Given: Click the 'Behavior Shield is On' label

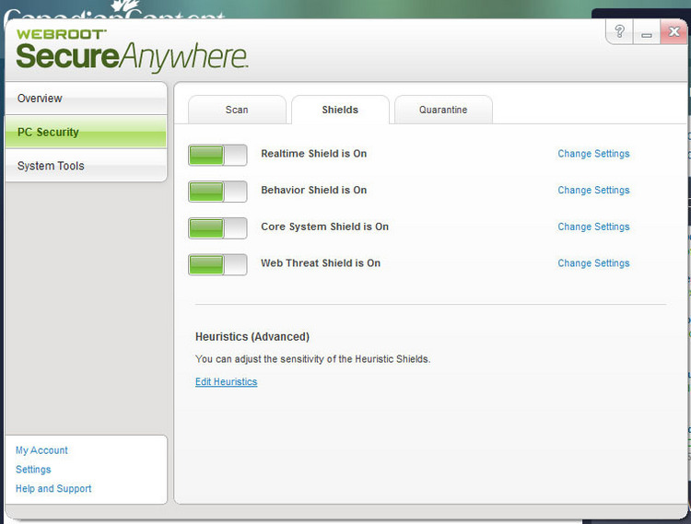Looking at the screenshot, I should click(314, 191).
